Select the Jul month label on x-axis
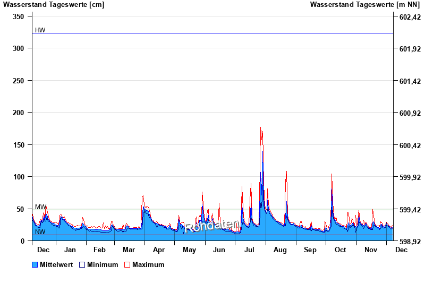This screenshot has height=292, width=425. pyautogui.click(x=250, y=250)
